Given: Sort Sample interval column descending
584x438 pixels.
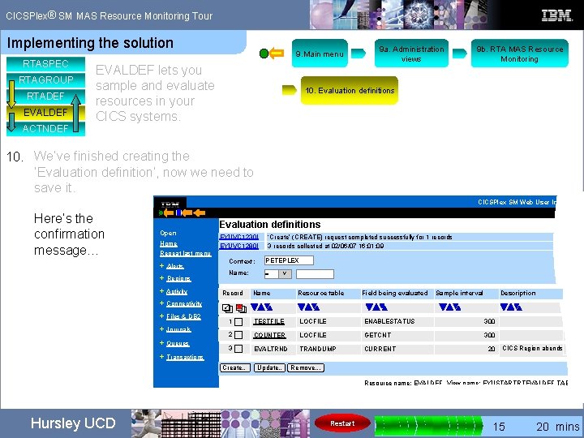Looking at the screenshot, I should [x=443, y=307].
